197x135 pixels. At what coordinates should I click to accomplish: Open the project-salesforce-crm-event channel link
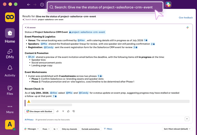click(x=87, y=32)
